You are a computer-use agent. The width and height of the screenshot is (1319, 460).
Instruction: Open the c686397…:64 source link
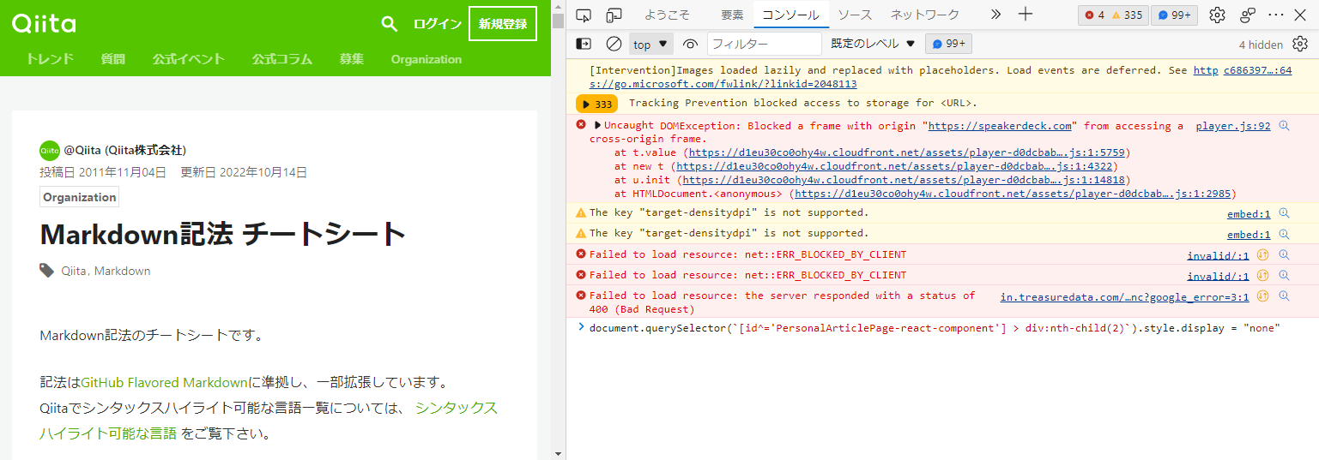tap(1257, 71)
